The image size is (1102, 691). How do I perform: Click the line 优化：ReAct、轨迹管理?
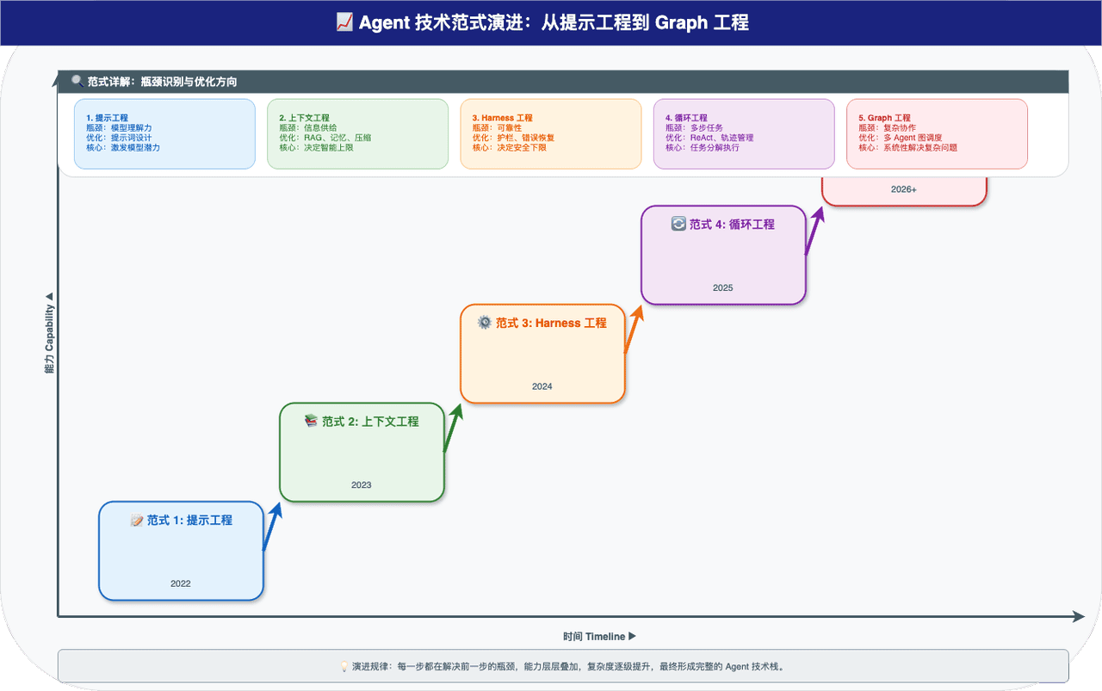(x=709, y=138)
